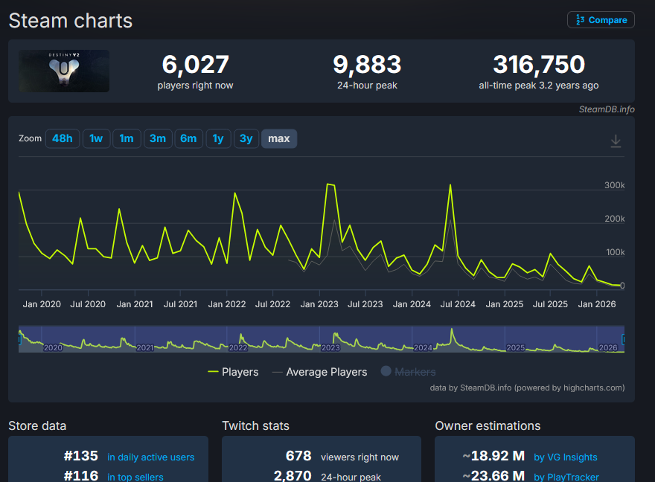Click the Owner estimations heading
This screenshot has height=482, width=655.
point(488,425)
